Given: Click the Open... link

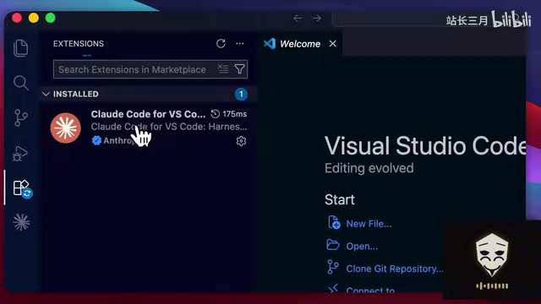Looking at the screenshot, I should click(x=362, y=246).
